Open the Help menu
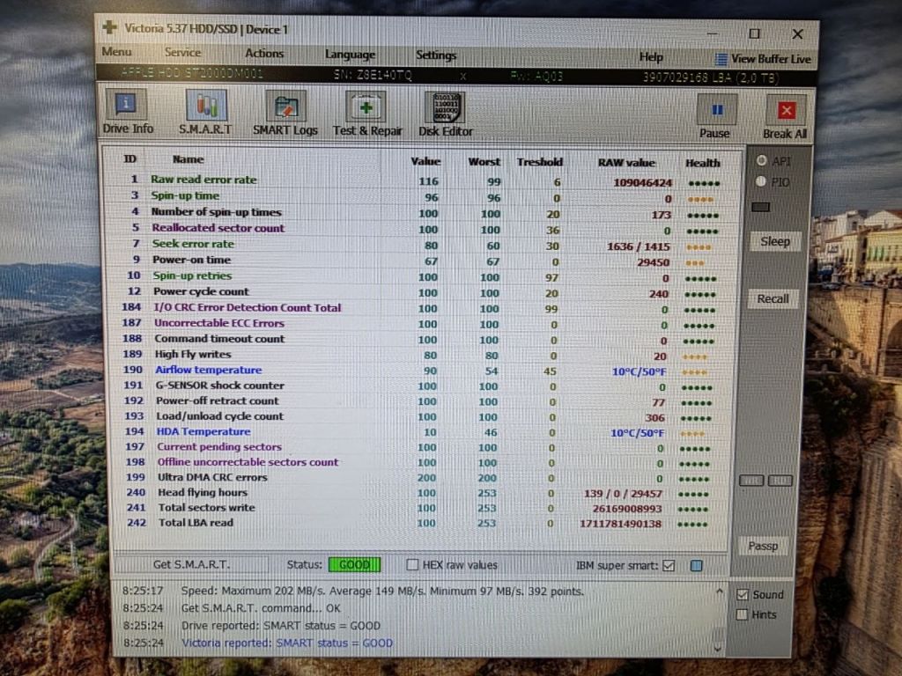This screenshot has height=676, width=902. [x=651, y=57]
